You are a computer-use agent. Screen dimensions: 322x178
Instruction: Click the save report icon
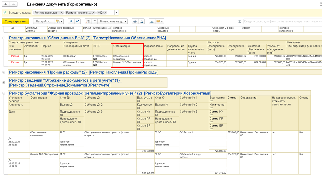click(152, 21)
